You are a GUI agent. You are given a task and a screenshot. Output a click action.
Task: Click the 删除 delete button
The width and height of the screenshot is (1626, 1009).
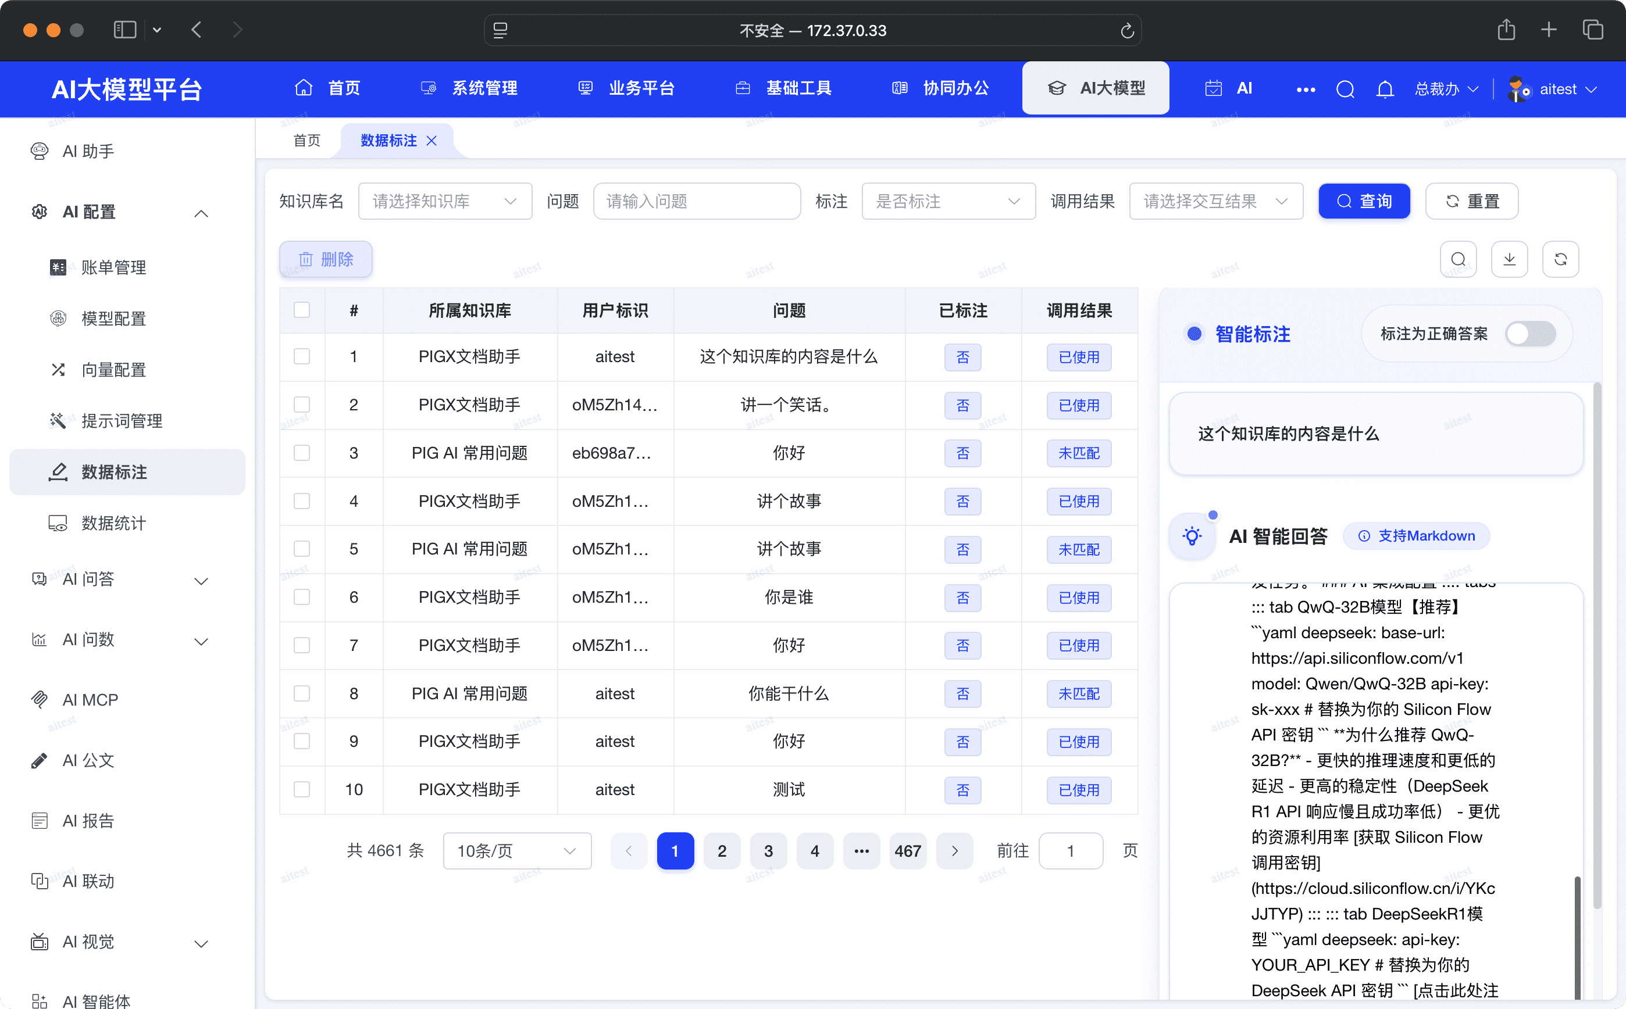[x=326, y=260]
